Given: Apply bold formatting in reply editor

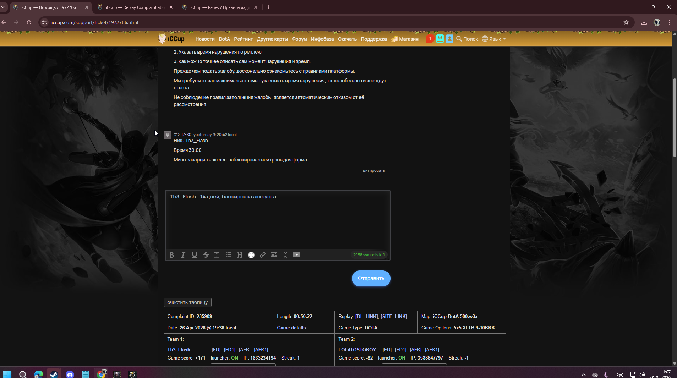Looking at the screenshot, I should pyautogui.click(x=172, y=255).
